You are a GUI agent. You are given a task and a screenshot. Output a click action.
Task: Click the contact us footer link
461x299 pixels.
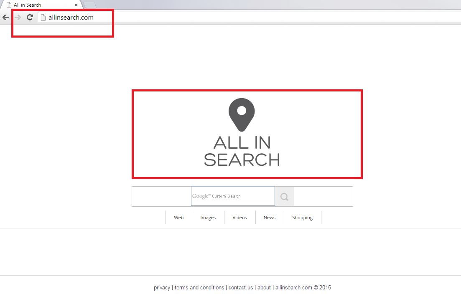(241, 287)
